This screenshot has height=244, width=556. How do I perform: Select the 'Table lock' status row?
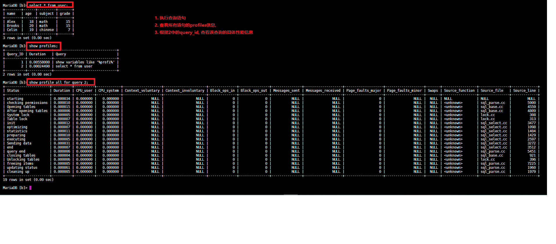coord(271,119)
